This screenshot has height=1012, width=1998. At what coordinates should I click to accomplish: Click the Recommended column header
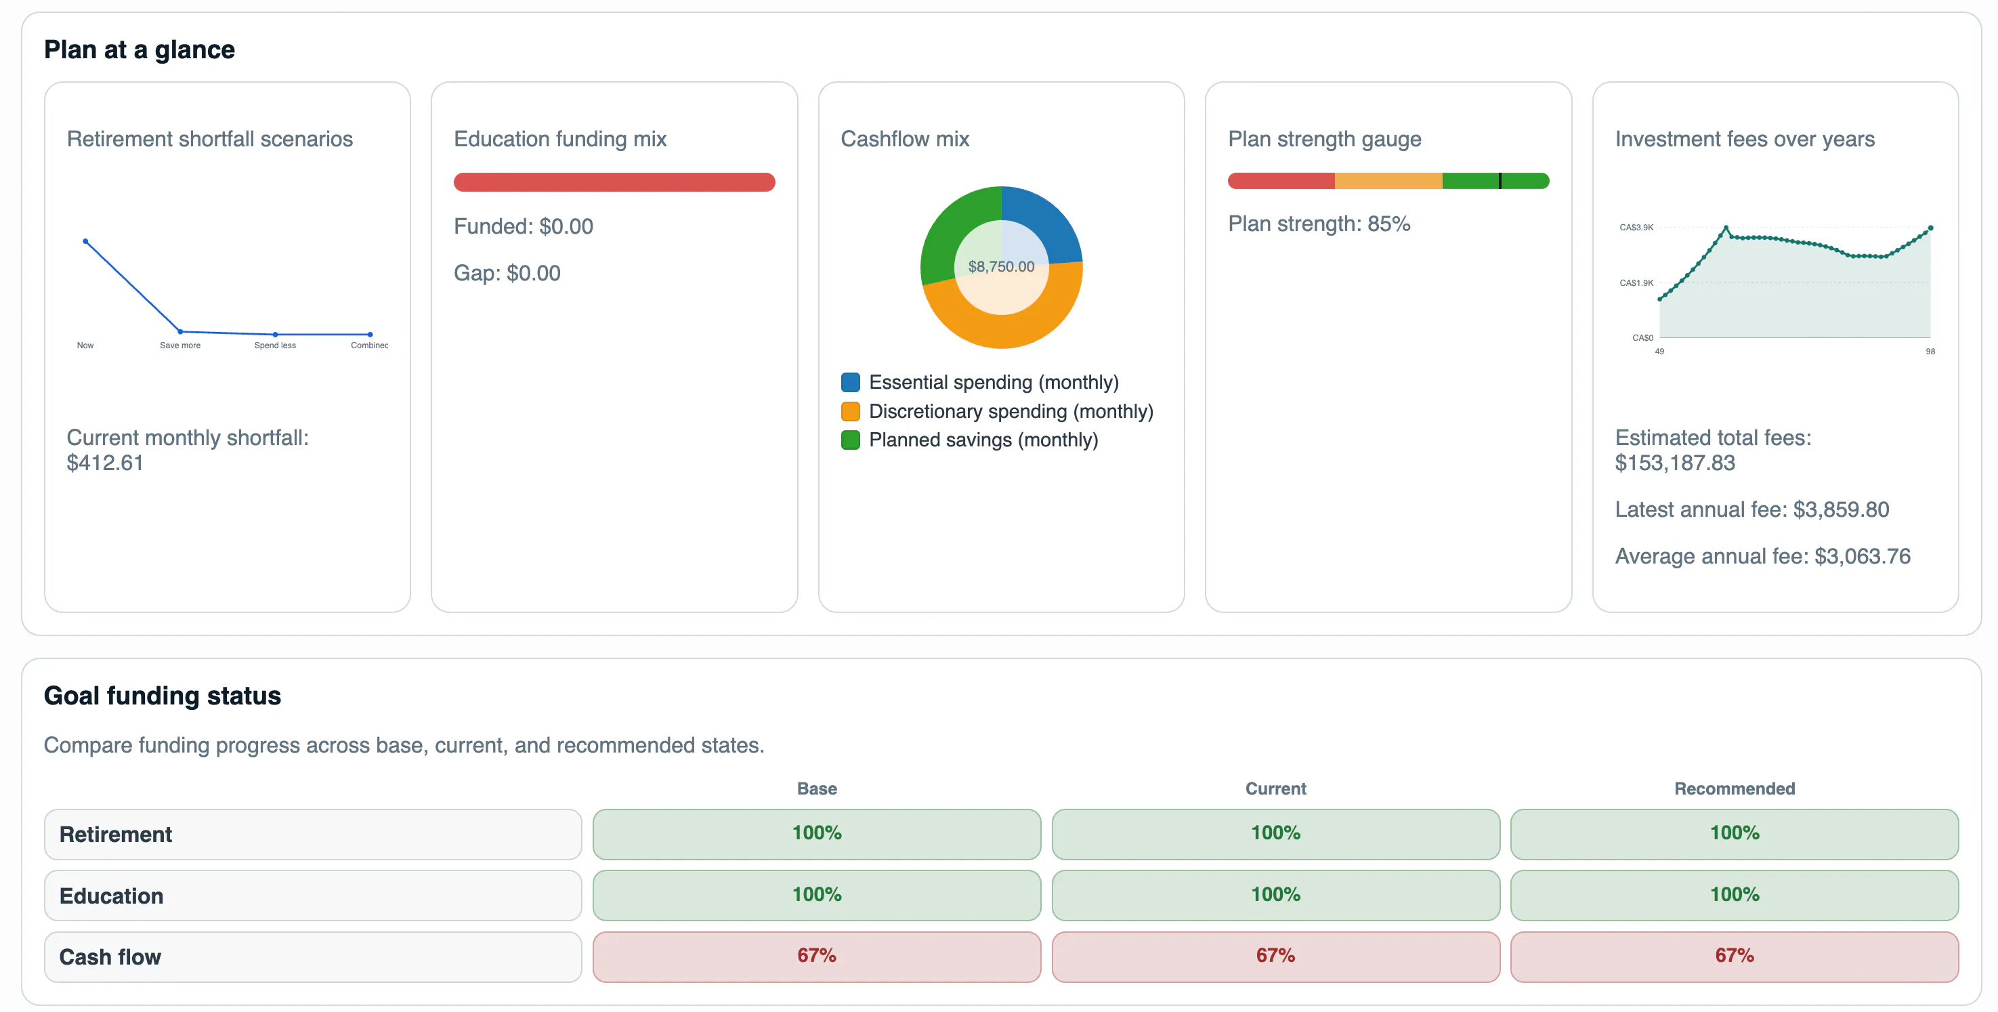pyautogui.click(x=1735, y=788)
